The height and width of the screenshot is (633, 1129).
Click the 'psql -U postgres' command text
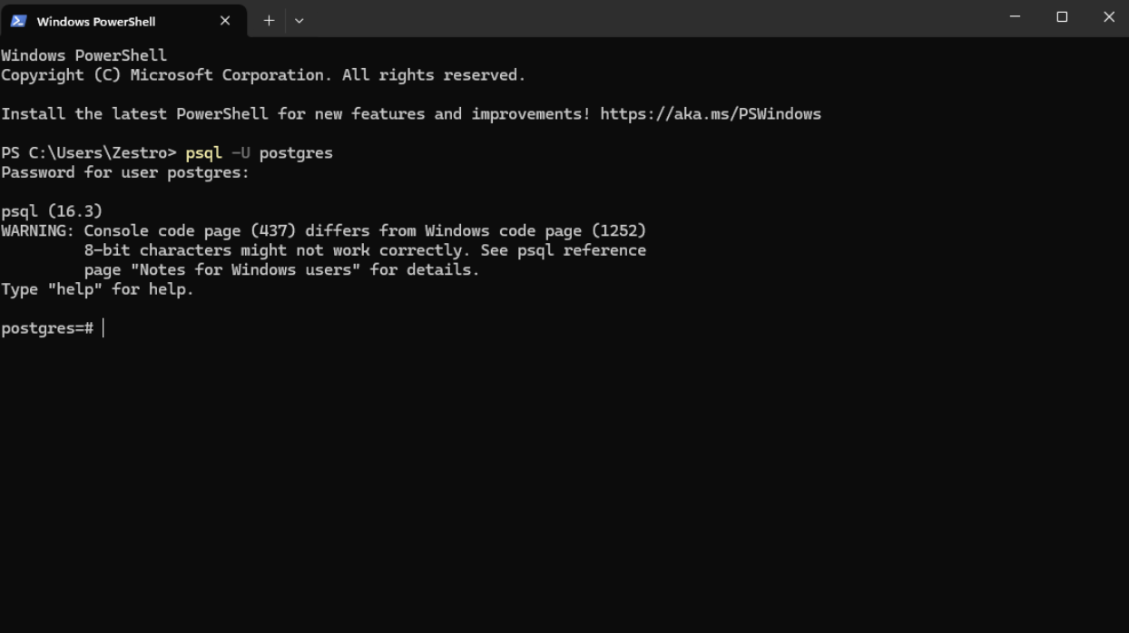click(x=260, y=153)
